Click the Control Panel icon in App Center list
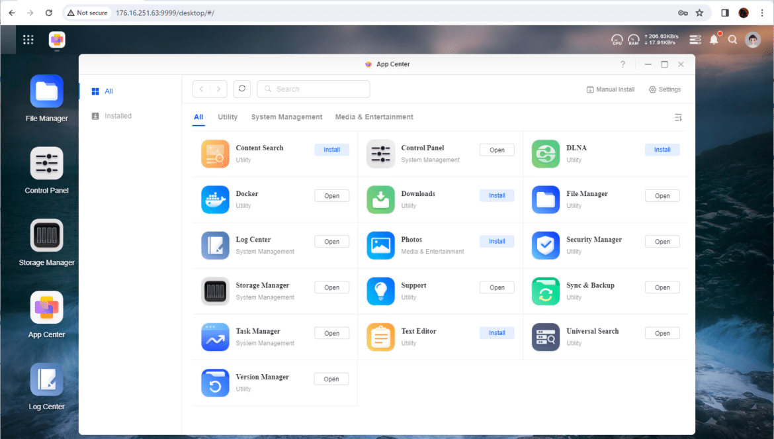This screenshot has width=774, height=439. click(380, 154)
